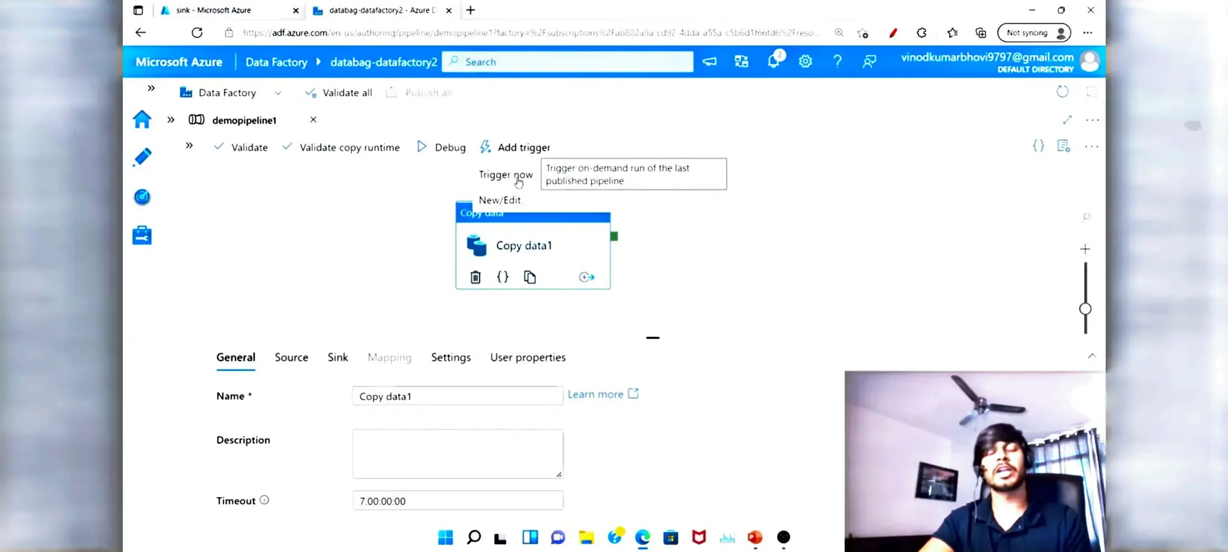This screenshot has height=552, width=1228.
Task: Click the pipeline Validate button
Action: 241,147
